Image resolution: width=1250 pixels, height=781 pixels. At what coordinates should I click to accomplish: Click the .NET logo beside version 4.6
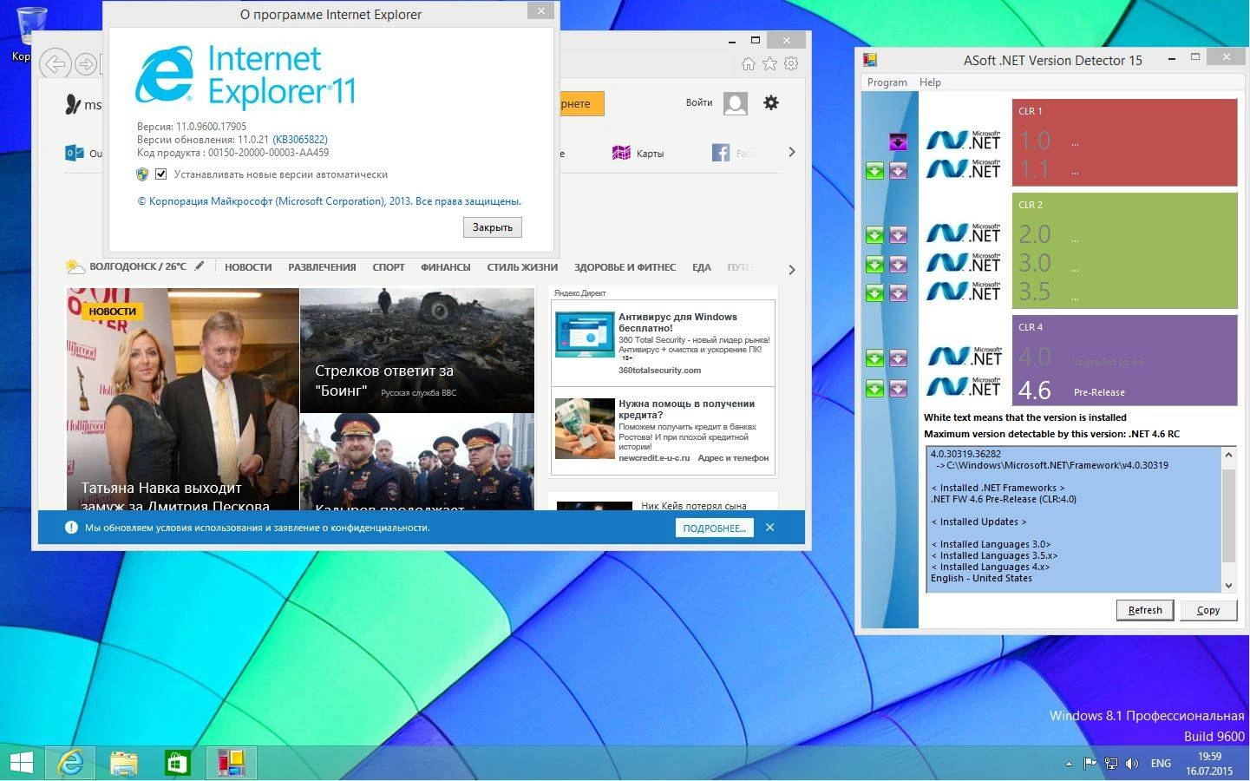pos(964,386)
